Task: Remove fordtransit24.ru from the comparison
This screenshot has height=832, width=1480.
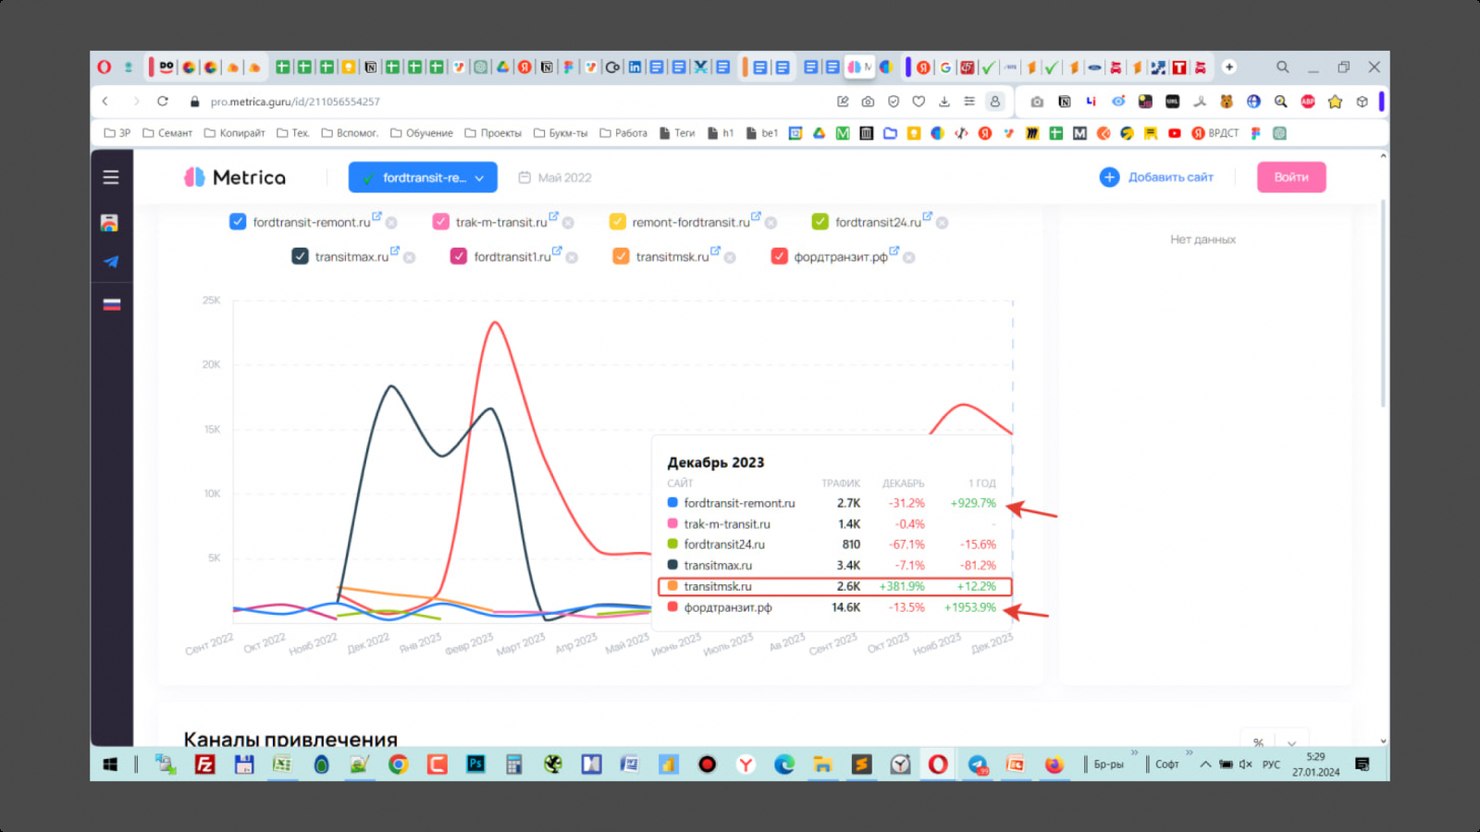Action: click(x=942, y=223)
